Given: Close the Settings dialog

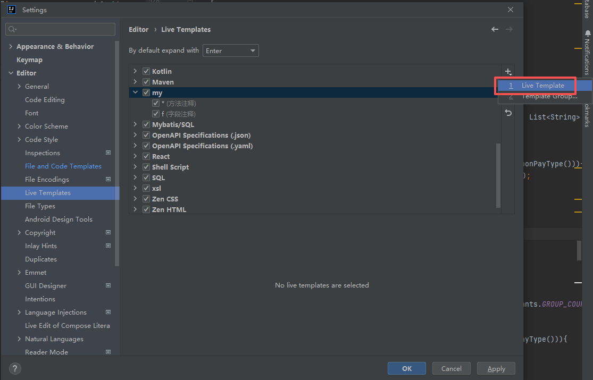Looking at the screenshot, I should click(511, 10).
